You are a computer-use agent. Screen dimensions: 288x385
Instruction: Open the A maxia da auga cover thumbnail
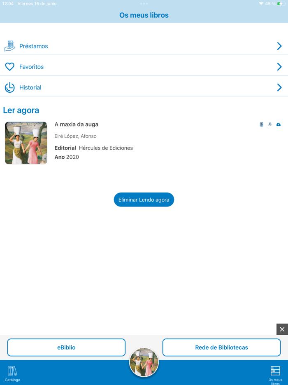(x=26, y=143)
